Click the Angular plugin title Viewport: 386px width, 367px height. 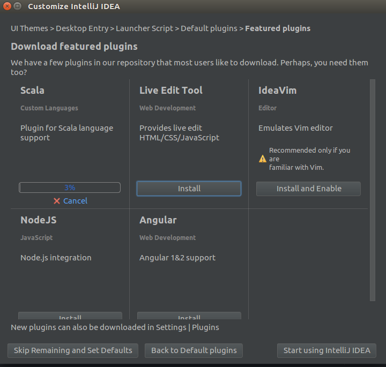click(x=158, y=220)
